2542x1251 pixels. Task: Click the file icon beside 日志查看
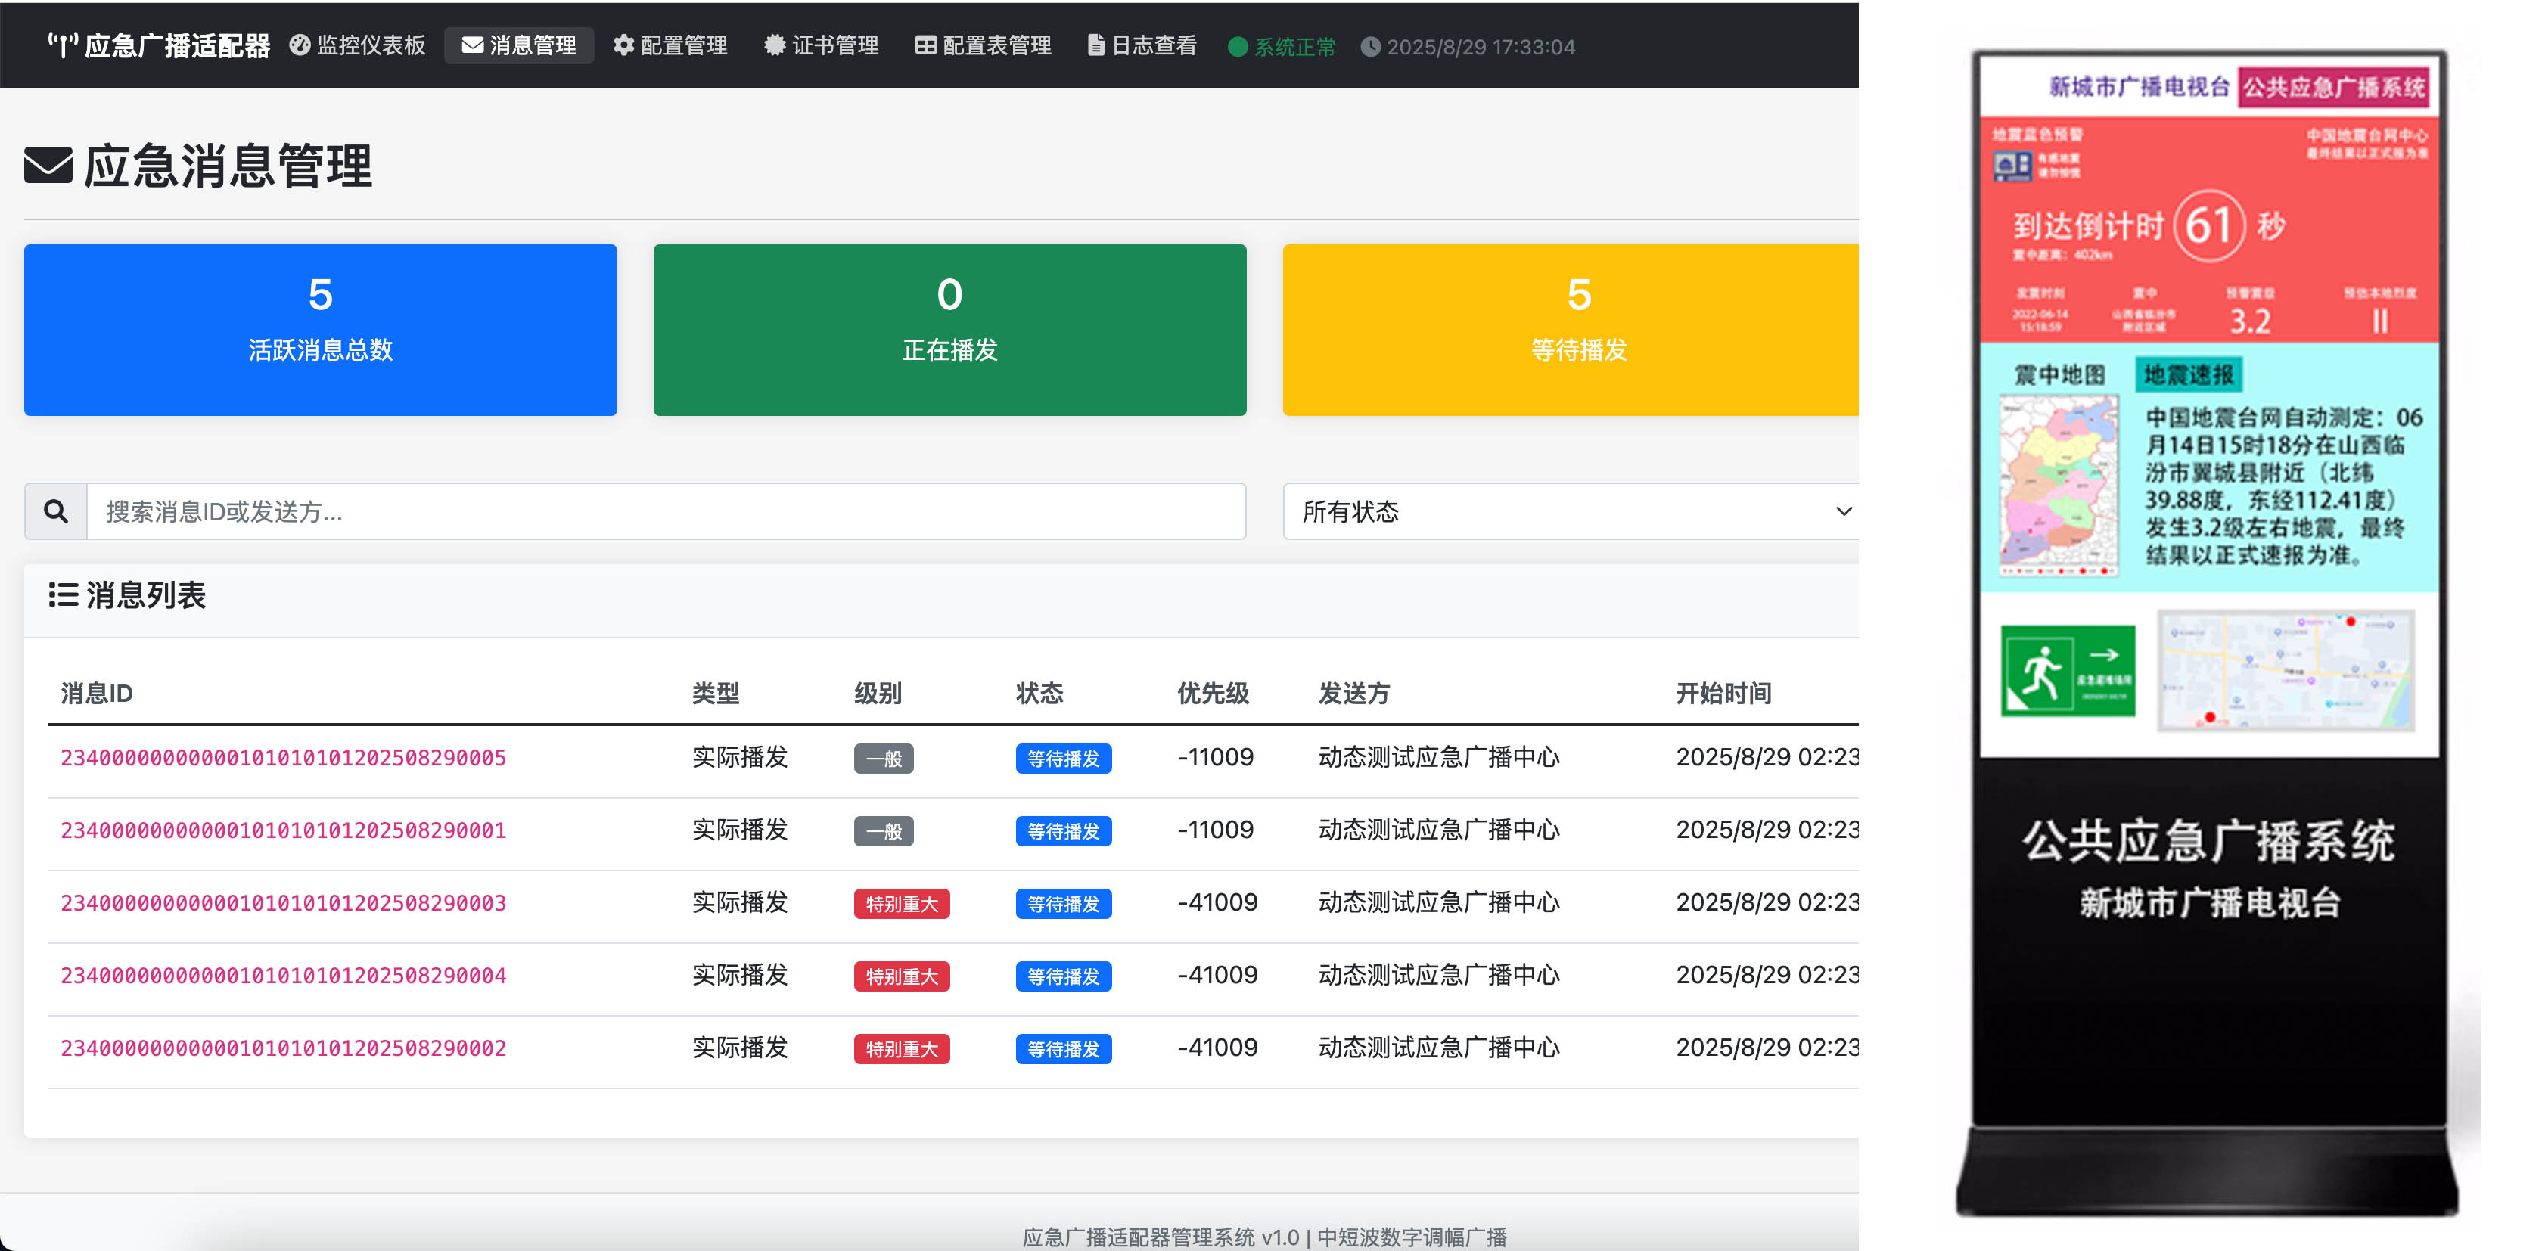pyautogui.click(x=1095, y=45)
